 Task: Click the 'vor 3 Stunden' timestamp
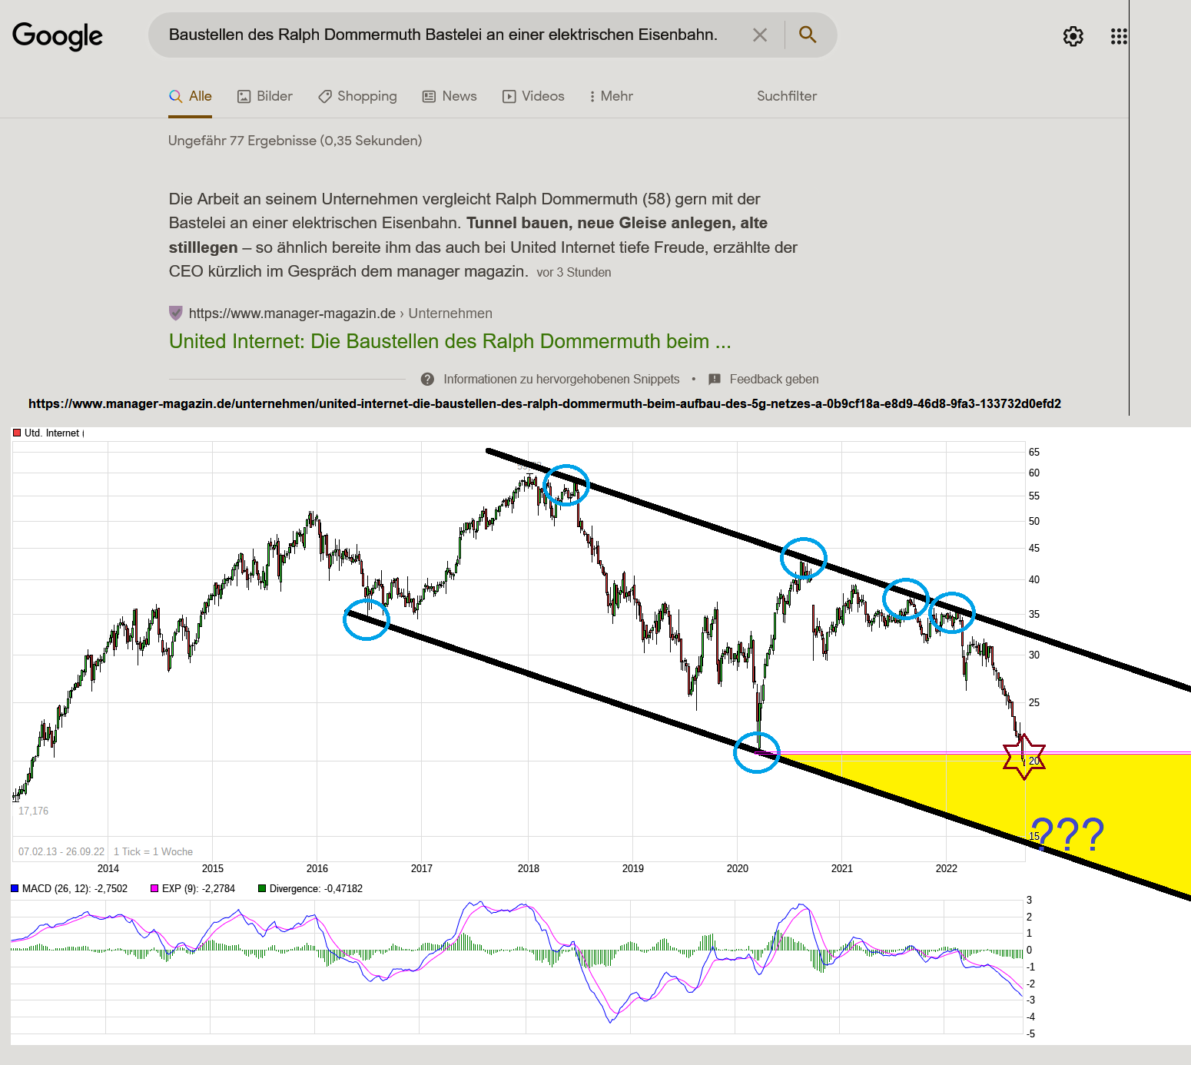[x=574, y=272]
